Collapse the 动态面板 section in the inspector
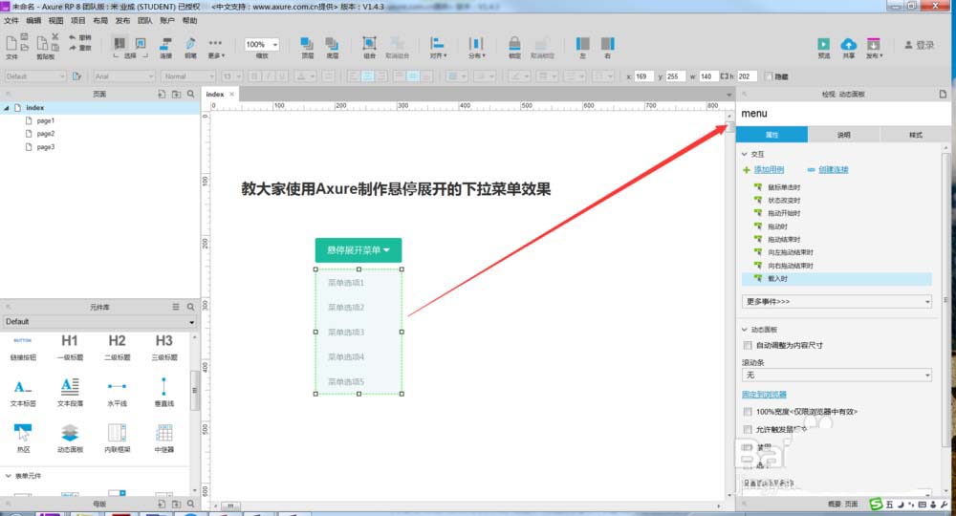The image size is (956, 516). tap(745, 330)
